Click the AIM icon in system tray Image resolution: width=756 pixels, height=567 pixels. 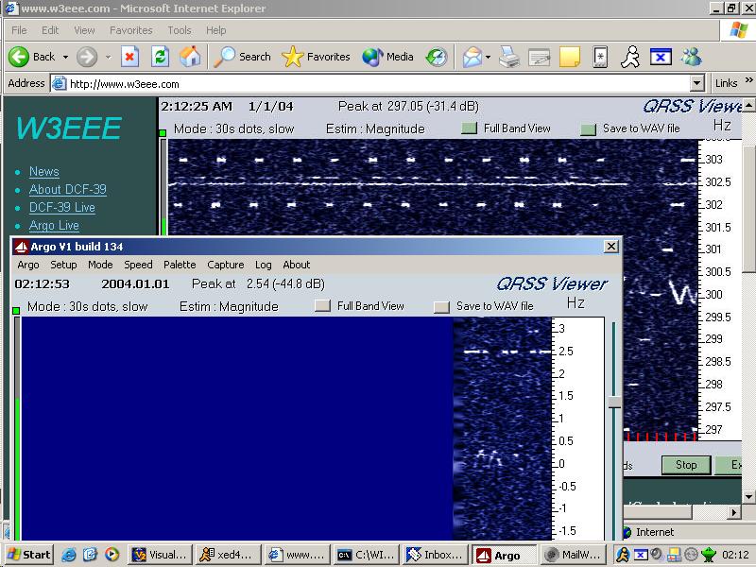(624, 555)
